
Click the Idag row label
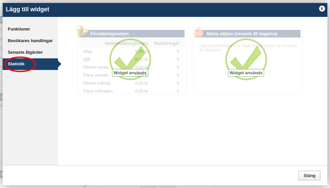pos(87,51)
